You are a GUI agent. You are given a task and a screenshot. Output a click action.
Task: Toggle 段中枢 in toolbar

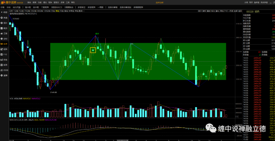tap(36, 7)
